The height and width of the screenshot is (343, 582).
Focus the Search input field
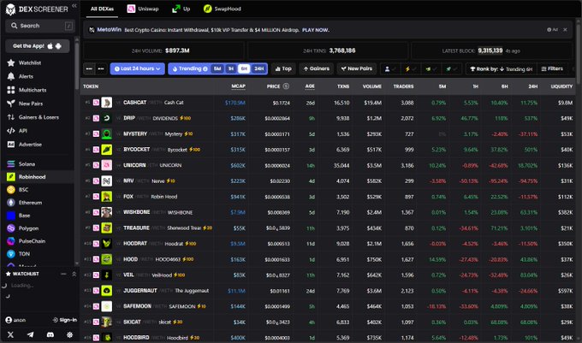(40, 26)
